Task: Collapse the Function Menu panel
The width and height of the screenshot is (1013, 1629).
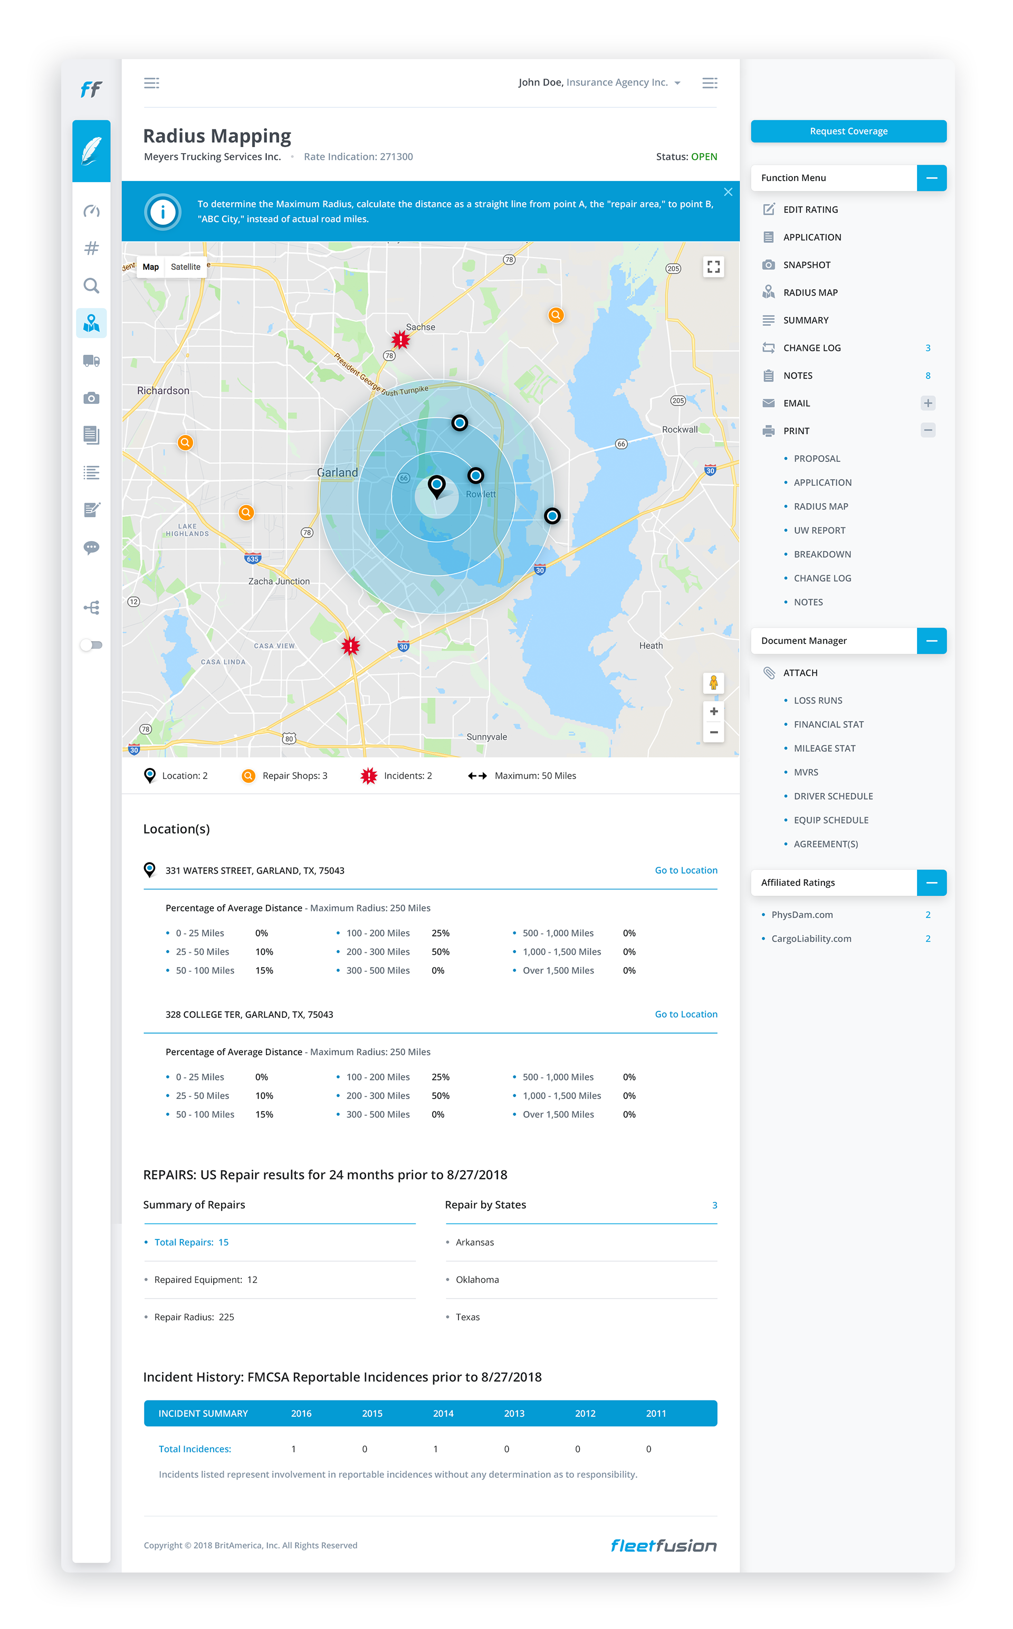Action: pos(931,177)
